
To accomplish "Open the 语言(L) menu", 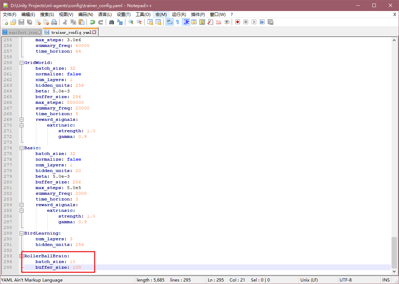I will (105, 15).
